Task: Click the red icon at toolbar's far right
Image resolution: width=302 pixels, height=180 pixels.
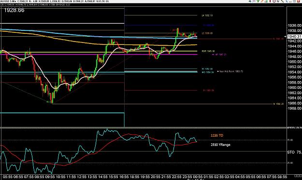Action: point(298,1)
